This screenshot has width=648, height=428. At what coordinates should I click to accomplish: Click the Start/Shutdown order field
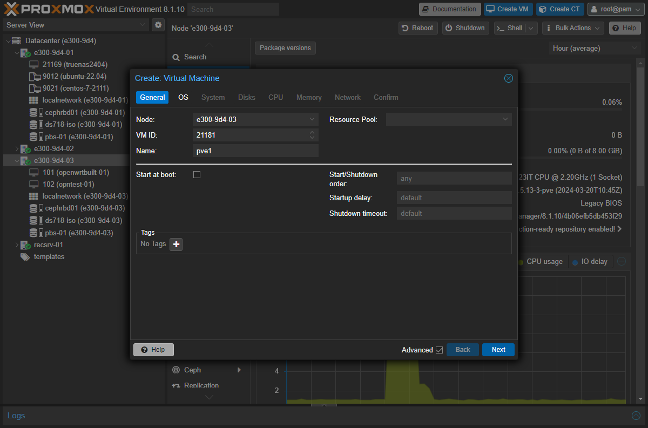pos(454,179)
